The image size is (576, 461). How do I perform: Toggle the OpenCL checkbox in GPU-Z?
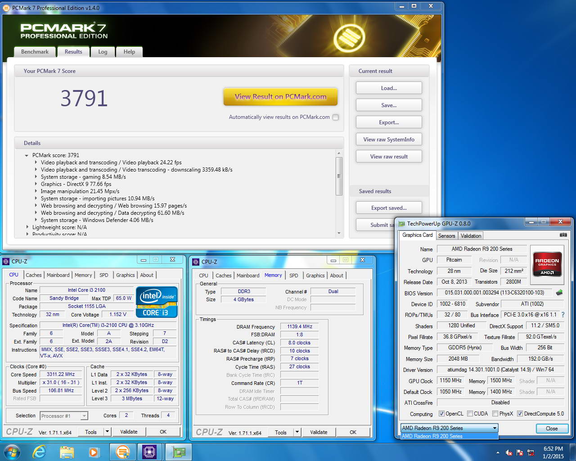point(441,414)
